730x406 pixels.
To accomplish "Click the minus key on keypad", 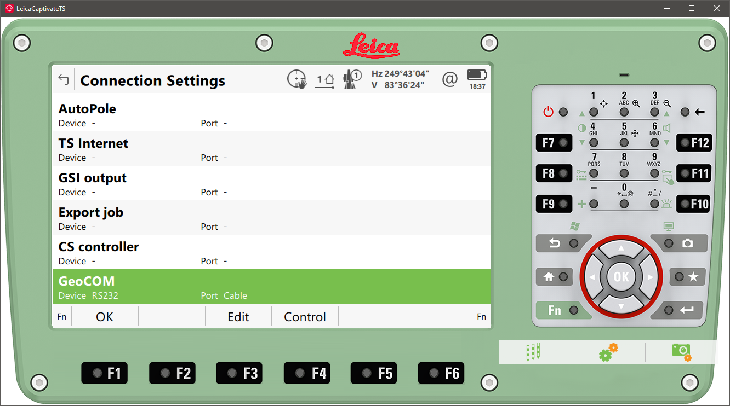I will [594, 204].
